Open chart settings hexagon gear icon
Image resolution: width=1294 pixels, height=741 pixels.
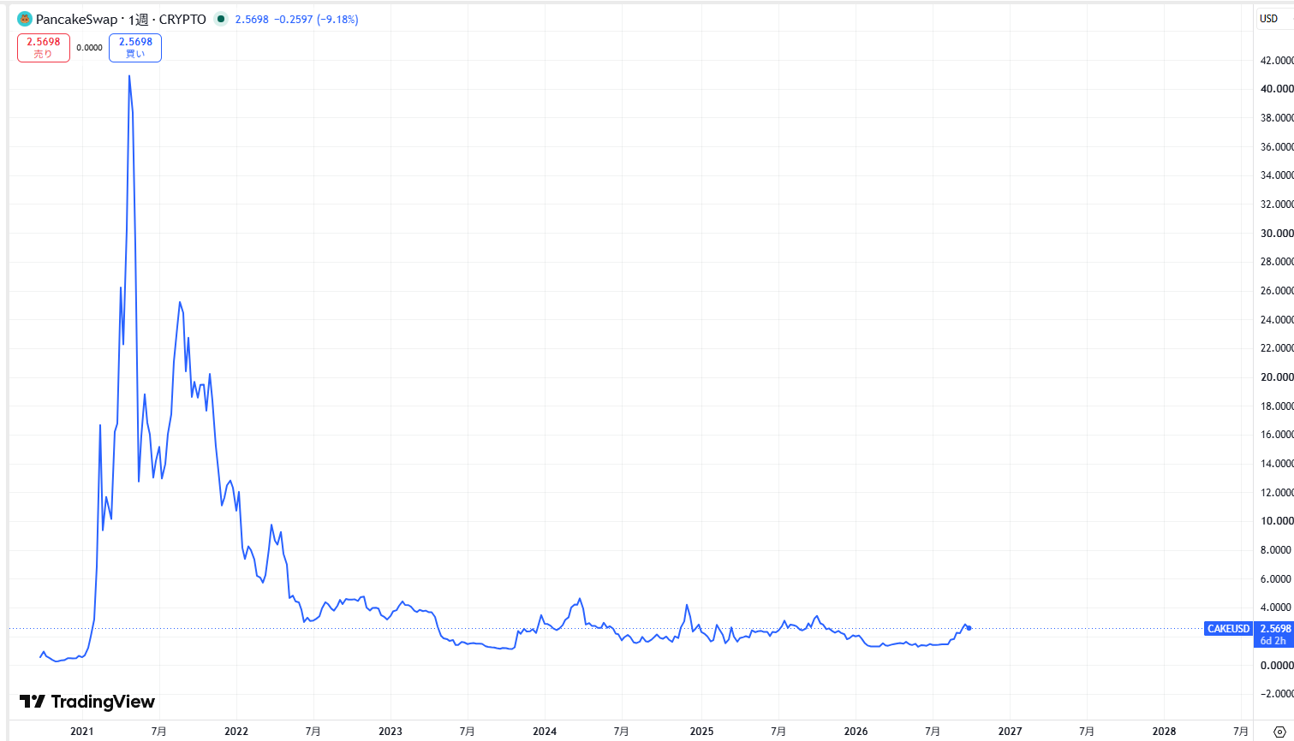[1279, 732]
